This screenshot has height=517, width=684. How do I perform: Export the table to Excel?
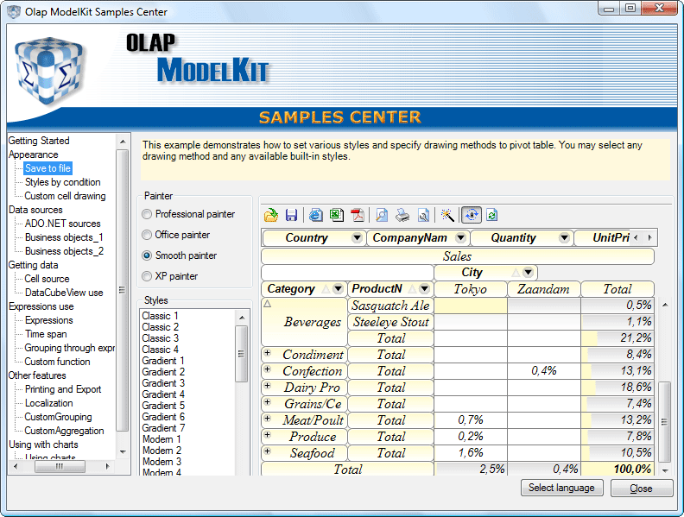(x=337, y=215)
